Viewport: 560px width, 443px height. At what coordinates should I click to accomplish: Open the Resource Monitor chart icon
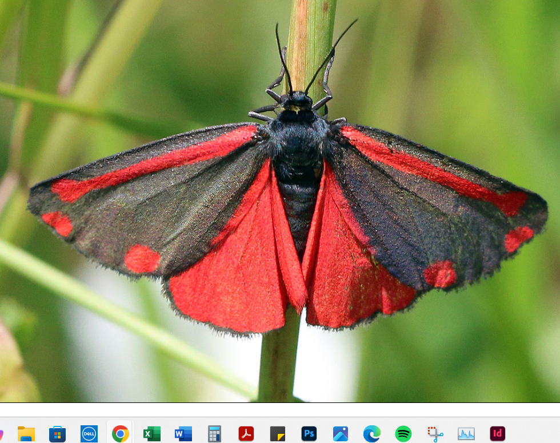(466, 434)
